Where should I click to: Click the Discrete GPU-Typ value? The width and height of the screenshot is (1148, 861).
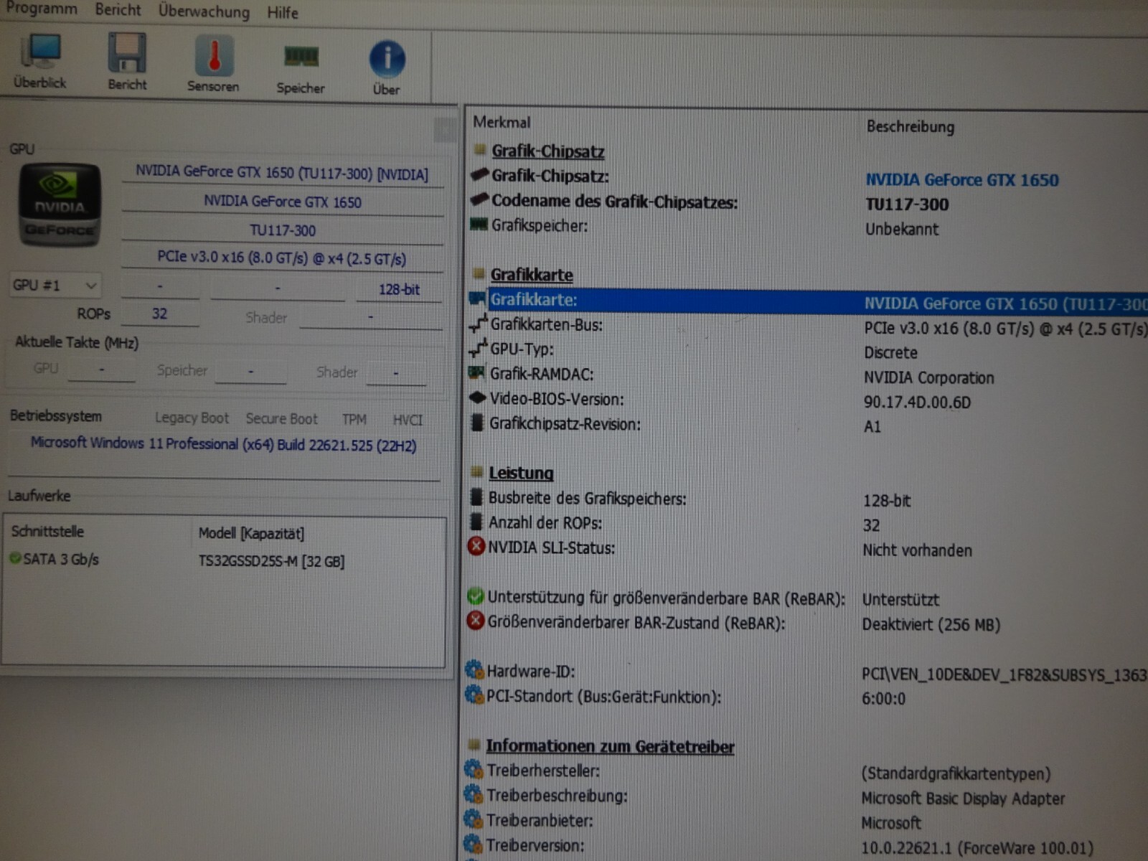click(x=890, y=353)
